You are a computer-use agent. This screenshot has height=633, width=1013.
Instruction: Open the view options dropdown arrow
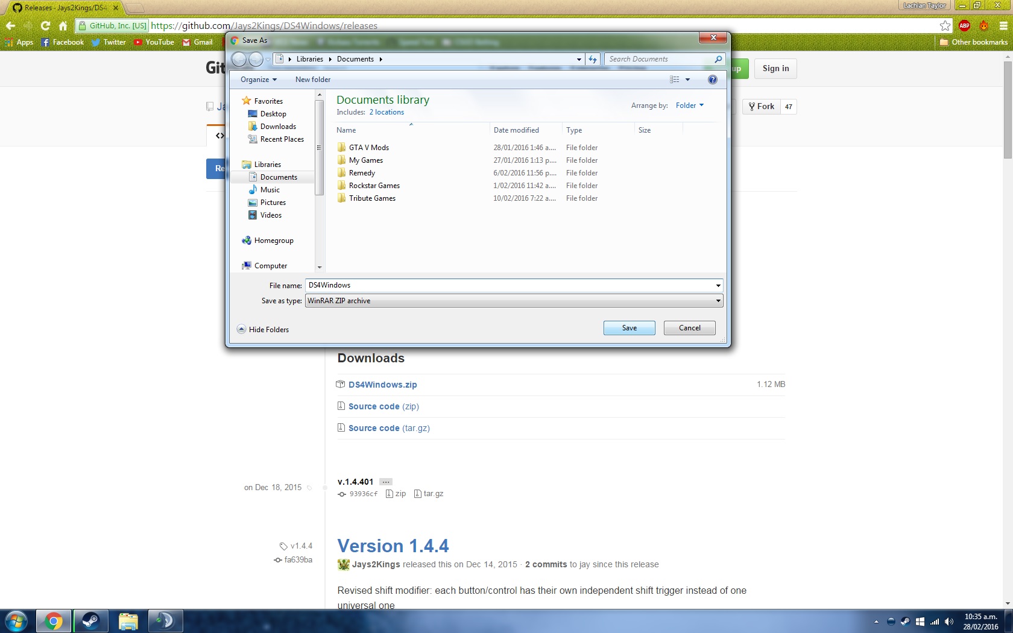pos(687,80)
